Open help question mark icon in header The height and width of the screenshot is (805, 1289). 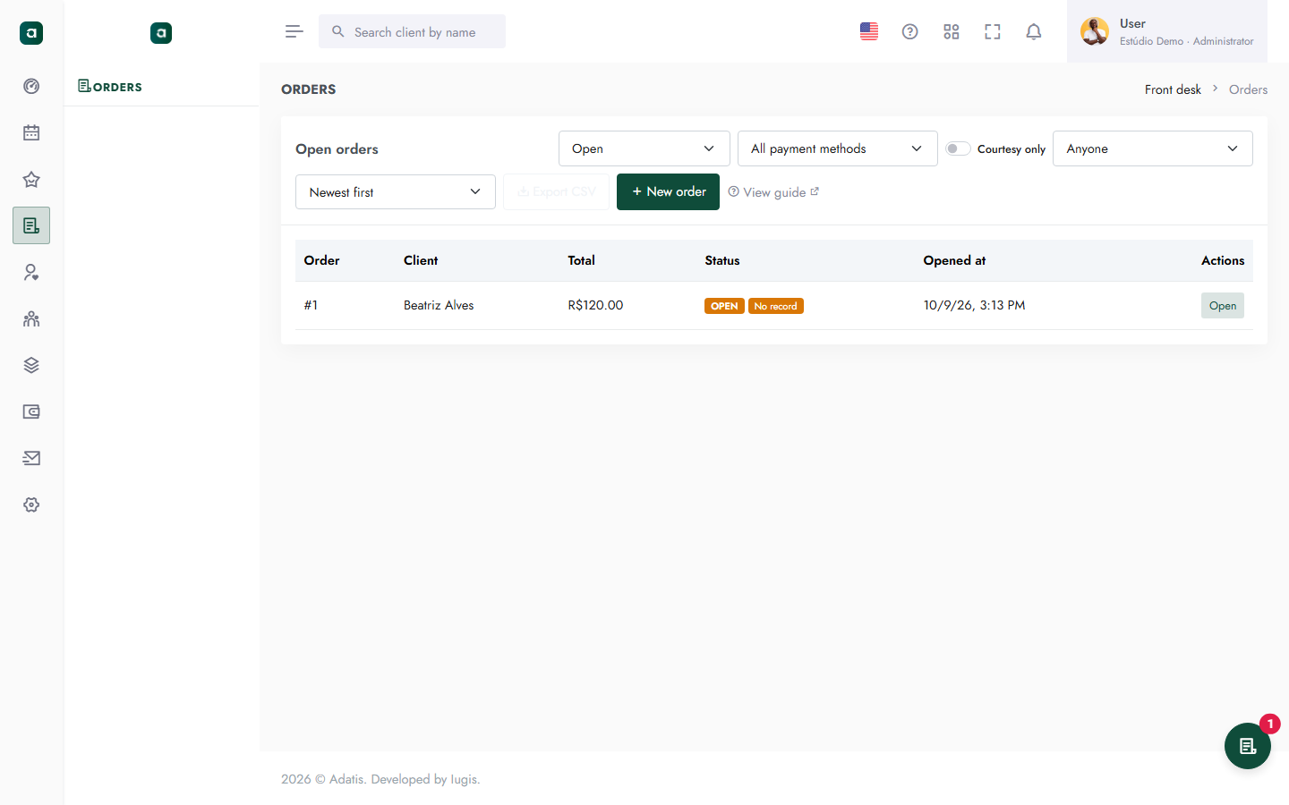(x=910, y=32)
